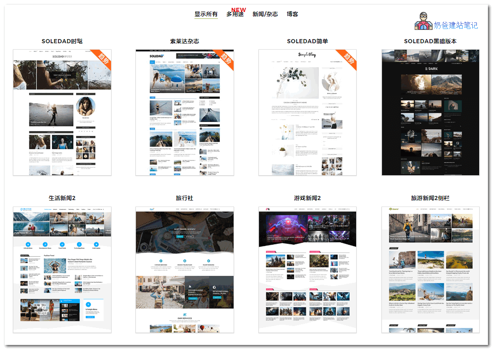Image resolution: width=493 pixels, height=350 pixels.
Task: Click the red NEW badge above 多用途
Action: click(239, 10)
